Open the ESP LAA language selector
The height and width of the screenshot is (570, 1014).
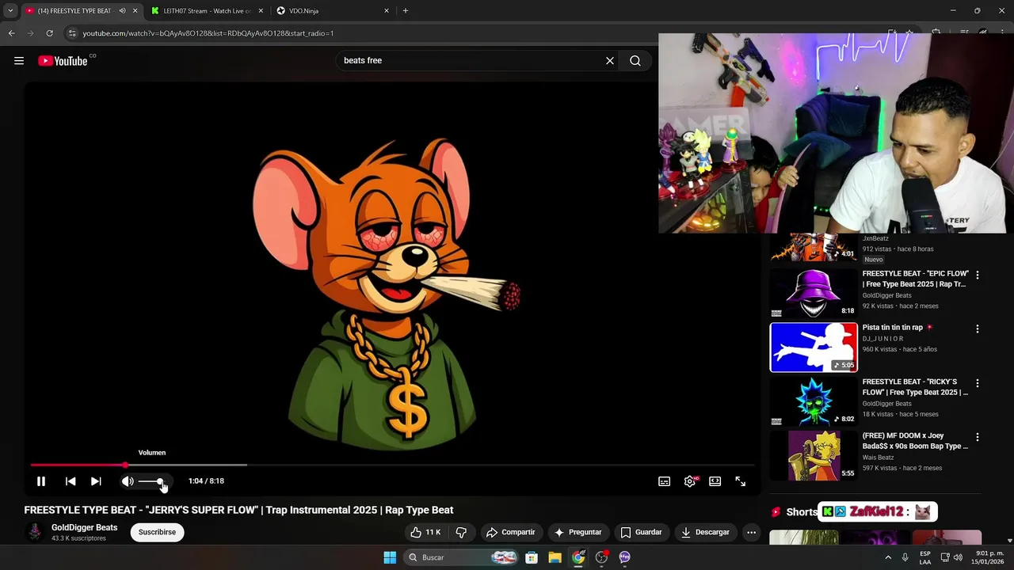[x=925, y=557]
